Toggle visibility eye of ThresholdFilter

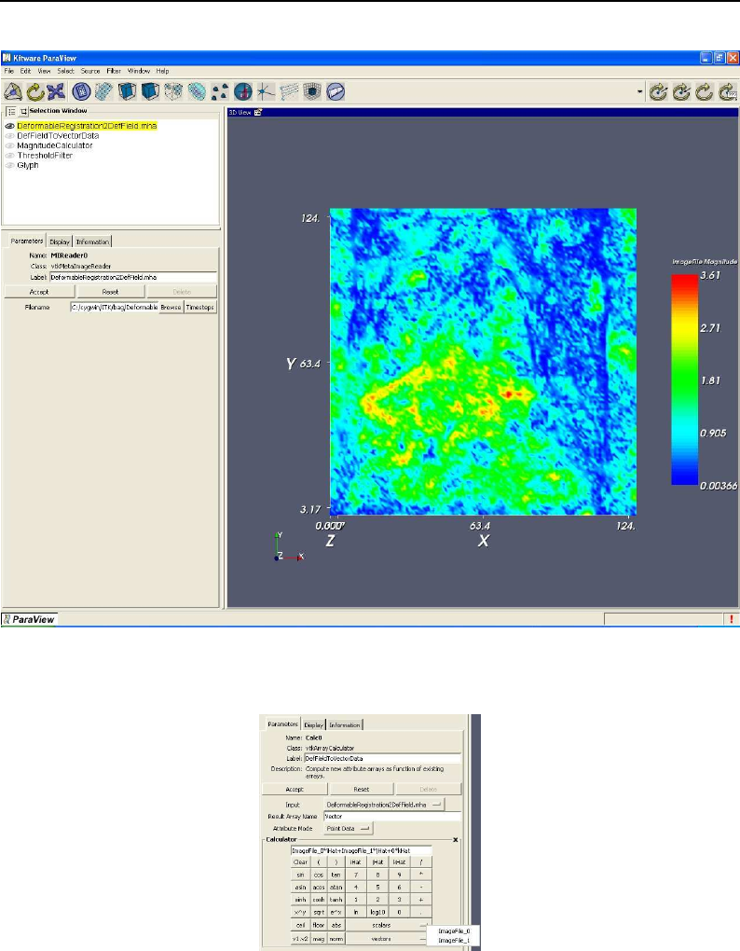tap(9, 156)
